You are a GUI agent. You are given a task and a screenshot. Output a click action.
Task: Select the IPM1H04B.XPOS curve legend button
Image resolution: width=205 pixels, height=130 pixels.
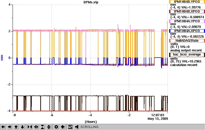tap(187, 12)
